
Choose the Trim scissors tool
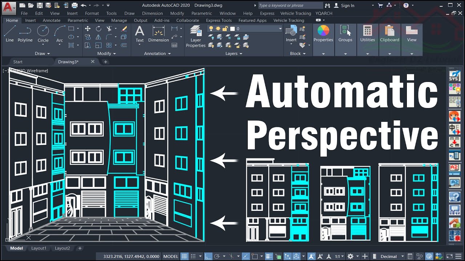pos(109,29)
